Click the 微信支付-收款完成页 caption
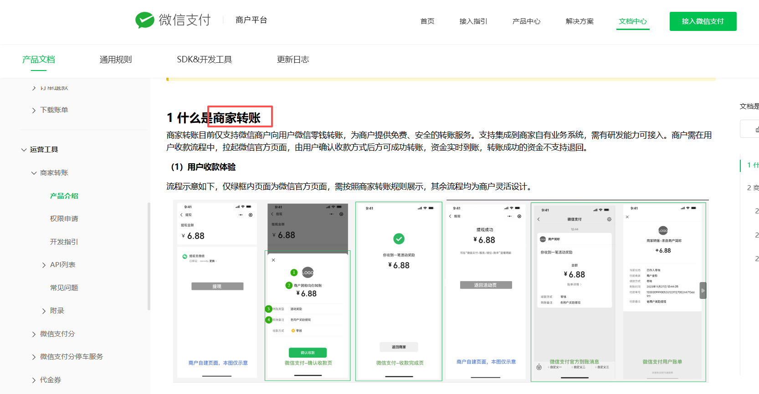This screenshot has height=394, width=759. pos(400,363)
